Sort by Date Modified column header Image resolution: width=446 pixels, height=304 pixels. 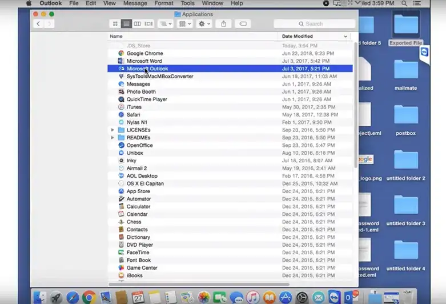(x=314, y=36)
